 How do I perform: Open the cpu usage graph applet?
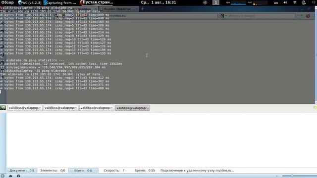pos(236,2)
